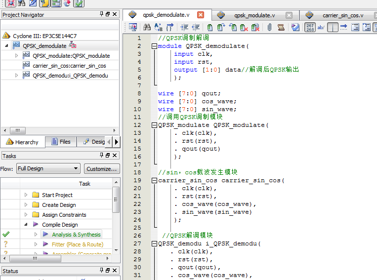Toggle line numbers display icon 267/268
This screenshot has width=377, height=280.
[x=310, y=28]
